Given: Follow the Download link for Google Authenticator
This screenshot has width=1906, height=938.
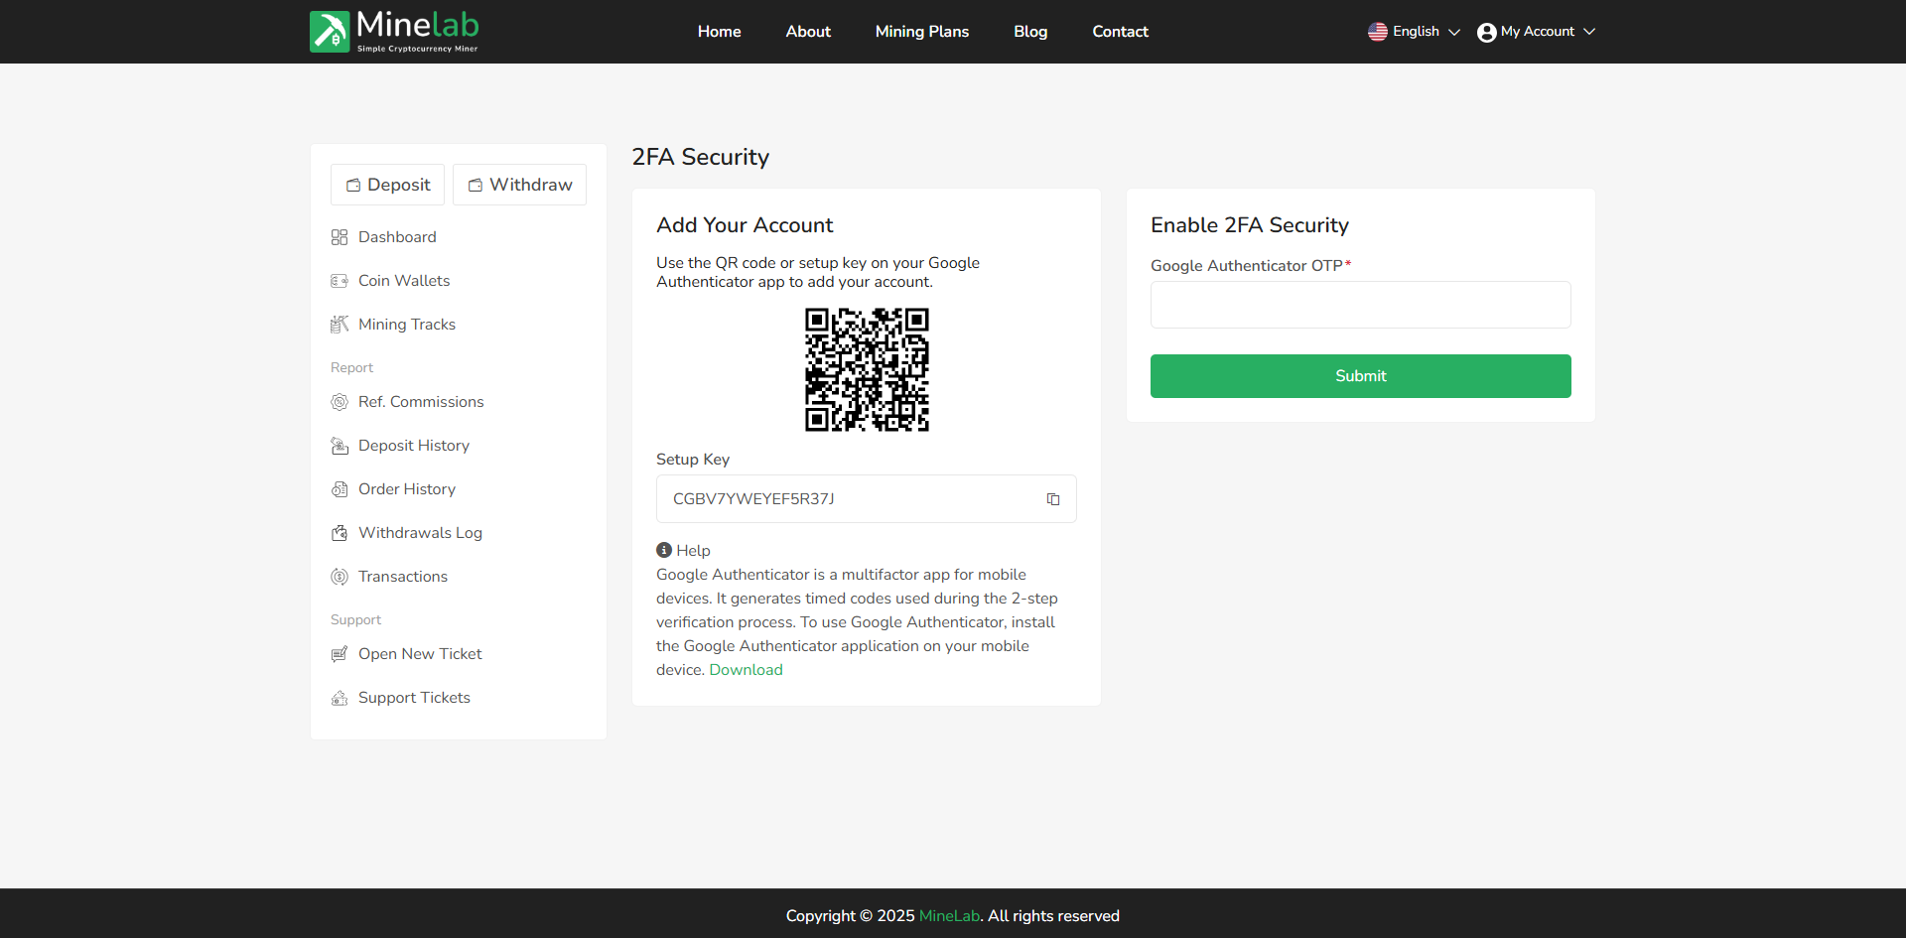Looking at the screenshot, I should pyautogui.click(x=746, y=670).
